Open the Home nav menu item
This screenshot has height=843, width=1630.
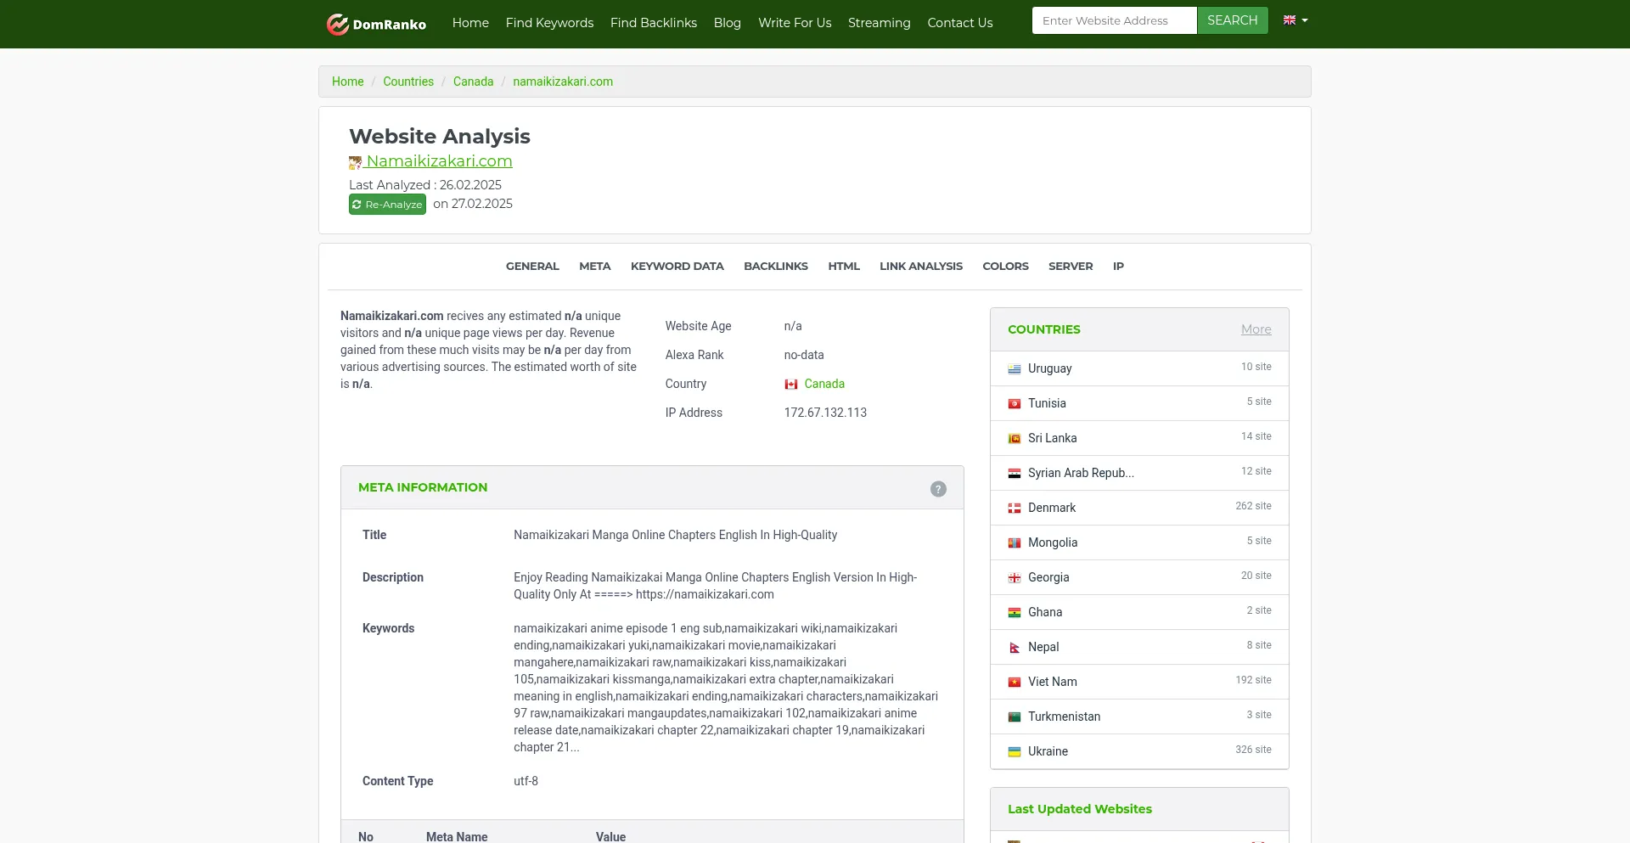pyautogui.click(x=470, y=23)
